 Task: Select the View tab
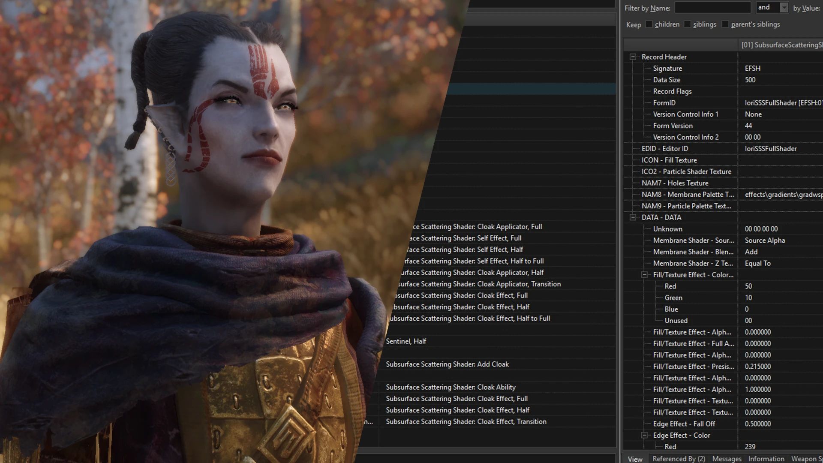pos(635,459)
